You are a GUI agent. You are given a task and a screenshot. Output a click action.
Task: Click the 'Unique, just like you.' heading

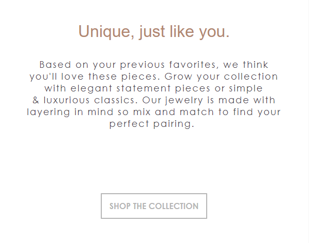click(x=154, y=32)
